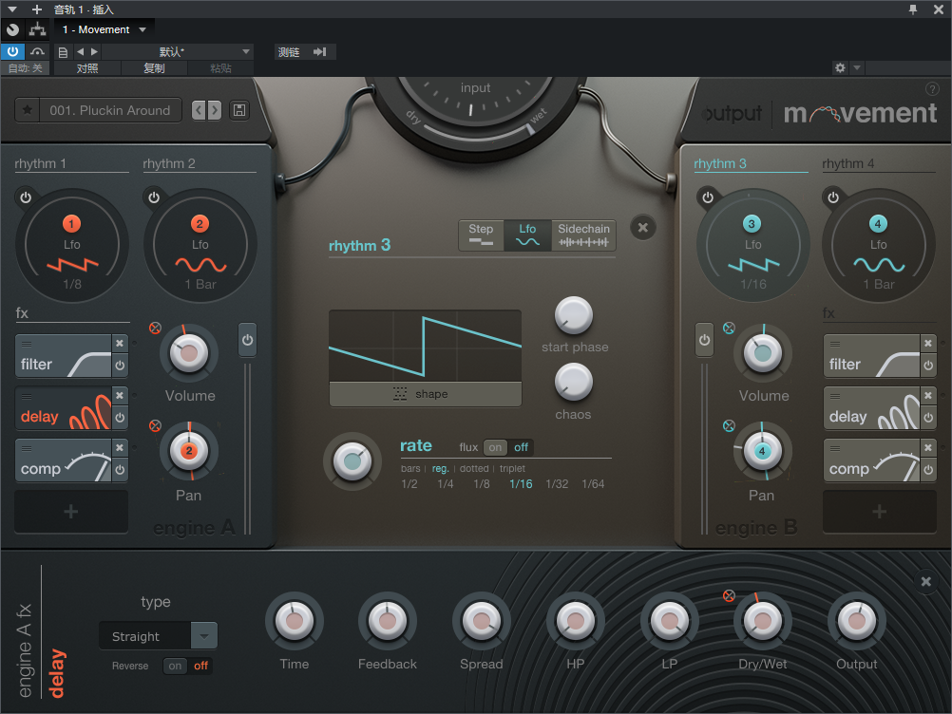The image size is (952, 714).
Task: Click the chaos knob
Action: 574,383
